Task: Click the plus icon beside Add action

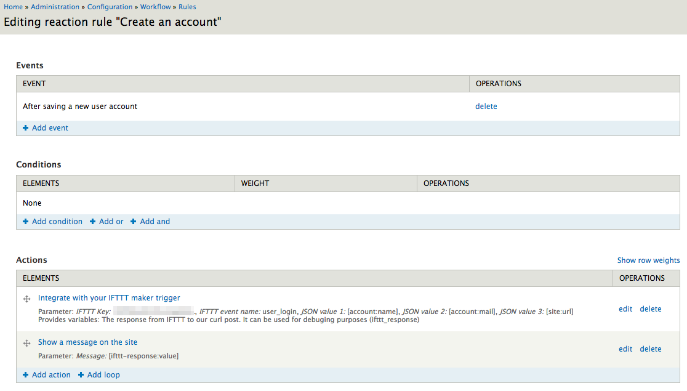Action: (x=25, y=374)
